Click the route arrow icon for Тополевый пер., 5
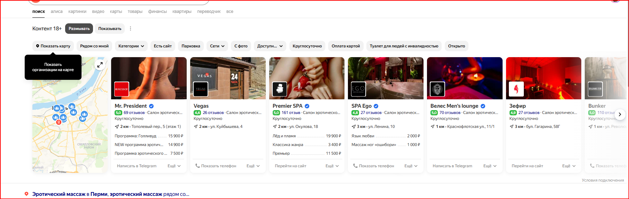The height and width of the screenshot is (199, 629). (x=117, y=127)
